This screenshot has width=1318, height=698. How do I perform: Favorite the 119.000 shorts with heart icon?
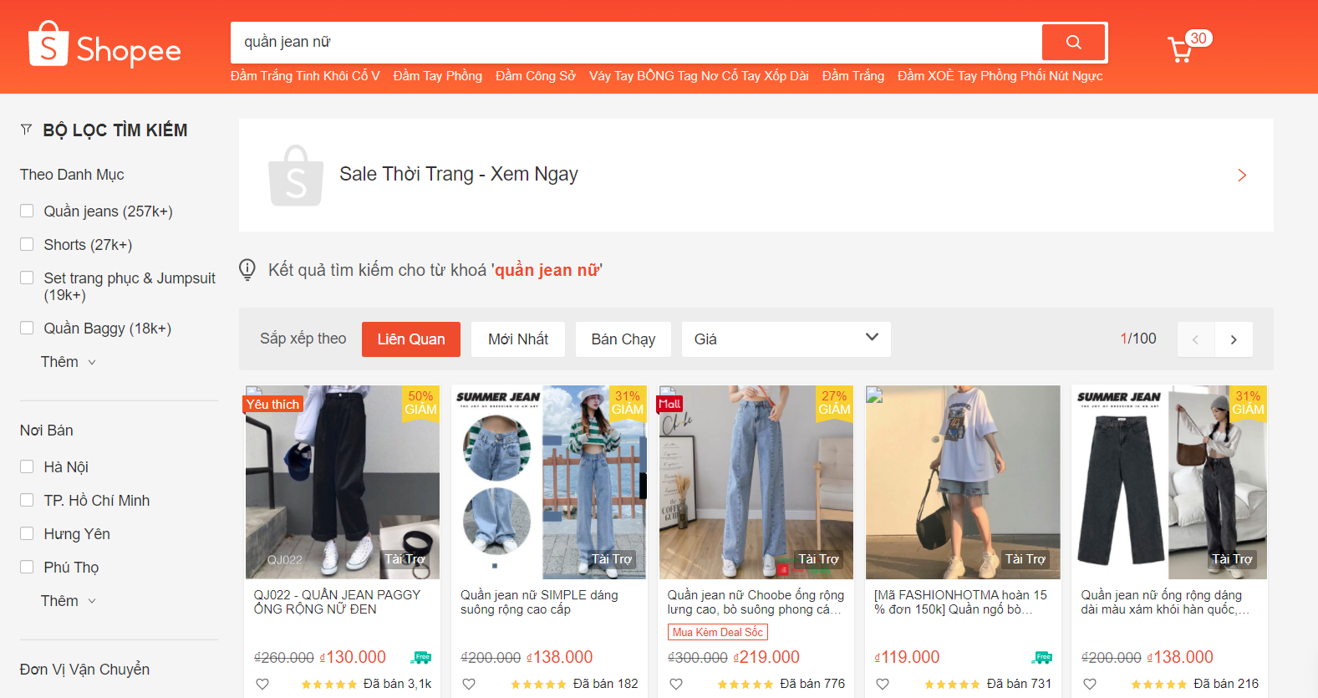[883, 684]
